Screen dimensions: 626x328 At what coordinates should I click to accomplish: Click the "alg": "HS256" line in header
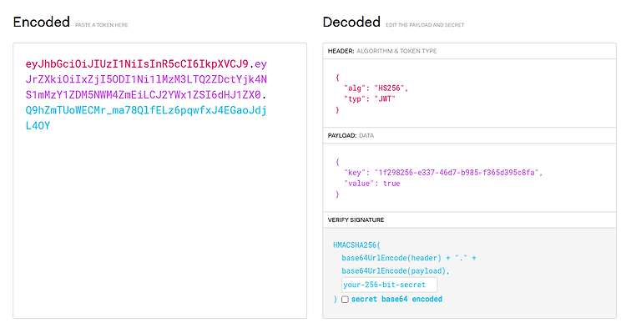(x=376, y=88)
